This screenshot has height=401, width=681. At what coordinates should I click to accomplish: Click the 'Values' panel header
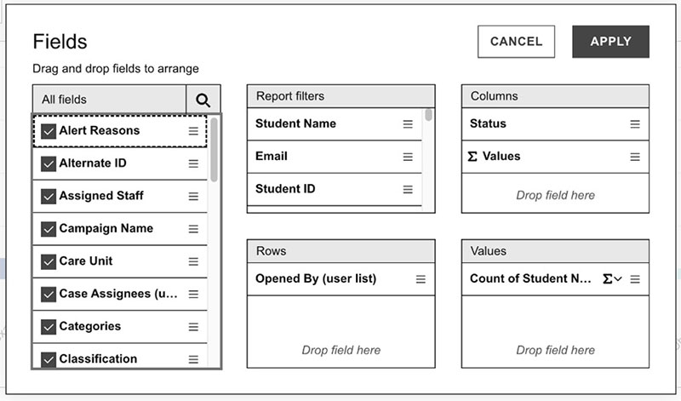click(555, 251)
